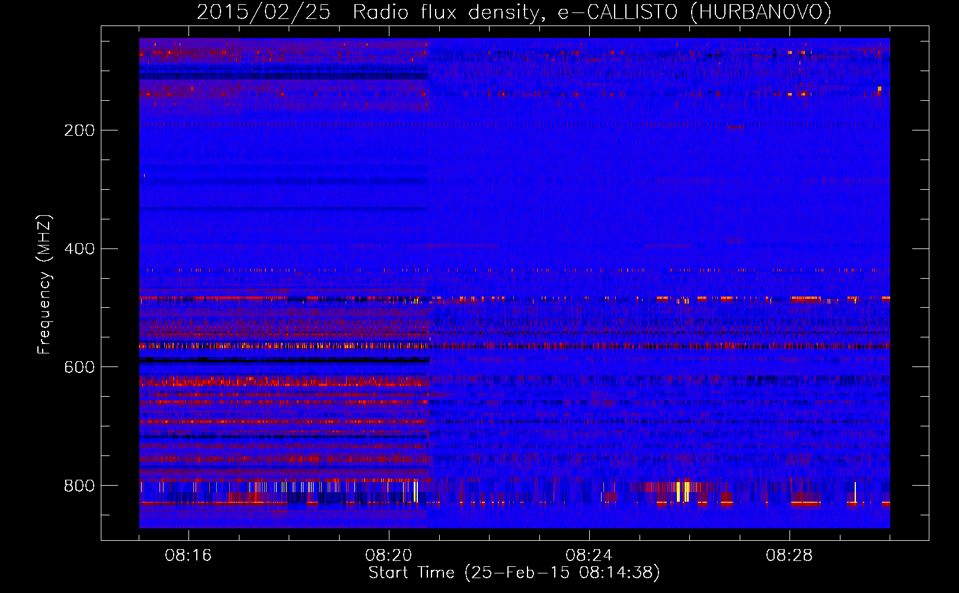Image resolution: width=959 pixels, height=593 pixels.
Task: Select the 600 frequency tick label
Action: pyautogui.click(x=79, y=368)
